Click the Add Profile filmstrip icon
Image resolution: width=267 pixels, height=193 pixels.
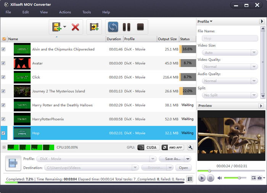tap(94, 27)
